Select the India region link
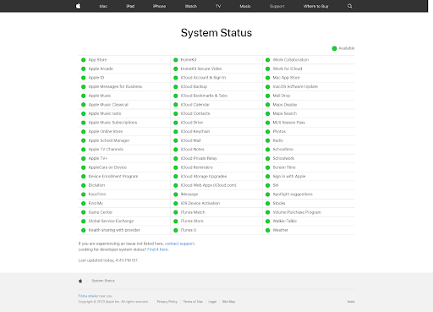 click(x=351, y=302)
